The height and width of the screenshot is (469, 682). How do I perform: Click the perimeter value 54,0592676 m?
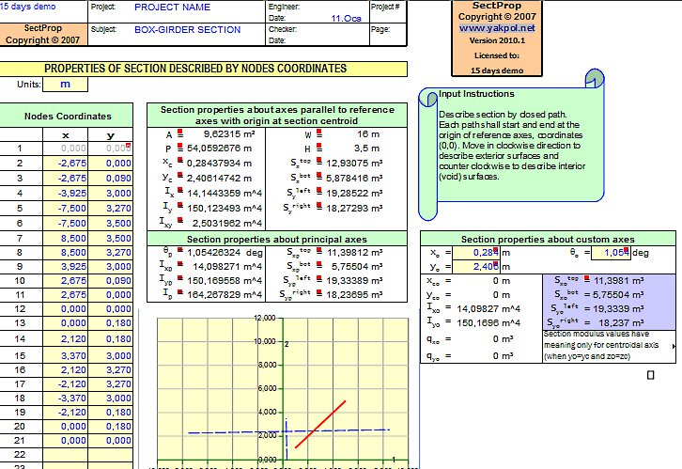tap(219, 149)
